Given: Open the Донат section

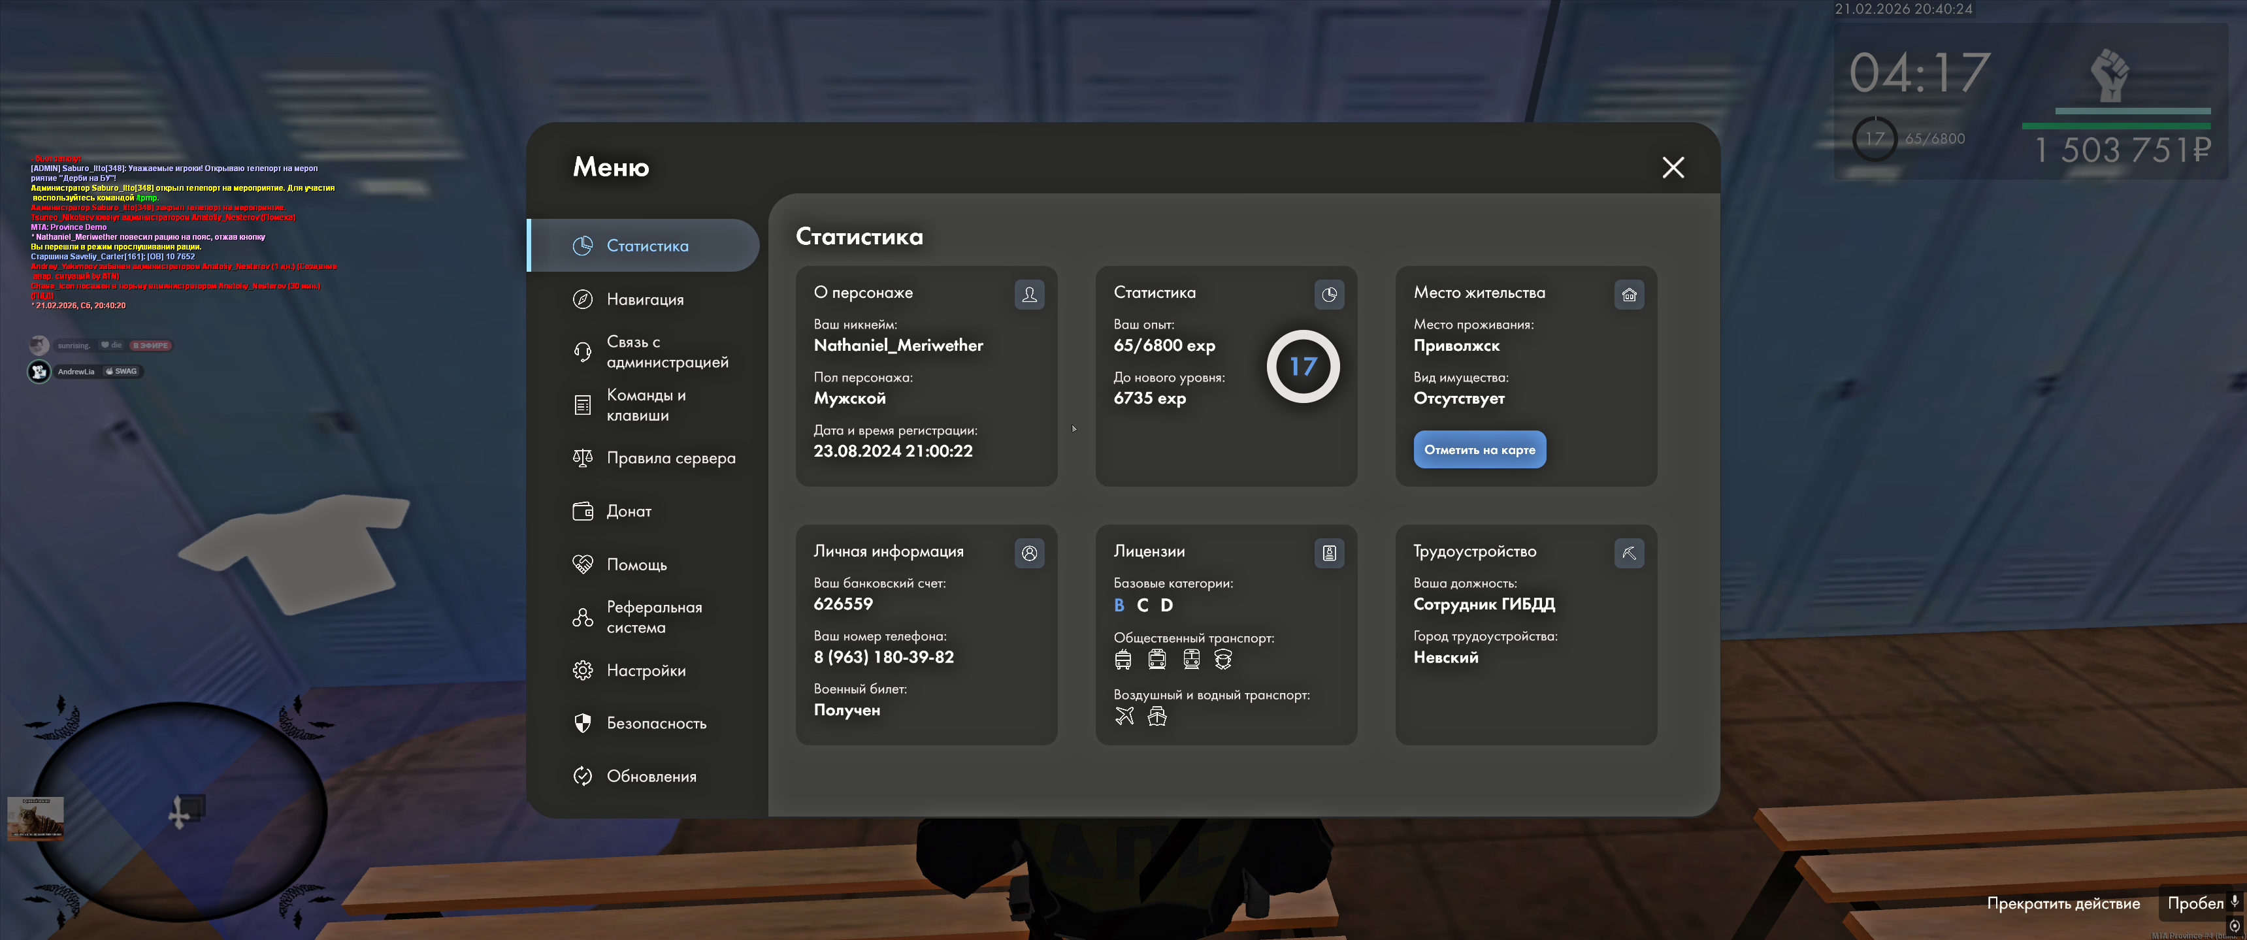Looking at the screenshot, I should (x=628, y=511).
